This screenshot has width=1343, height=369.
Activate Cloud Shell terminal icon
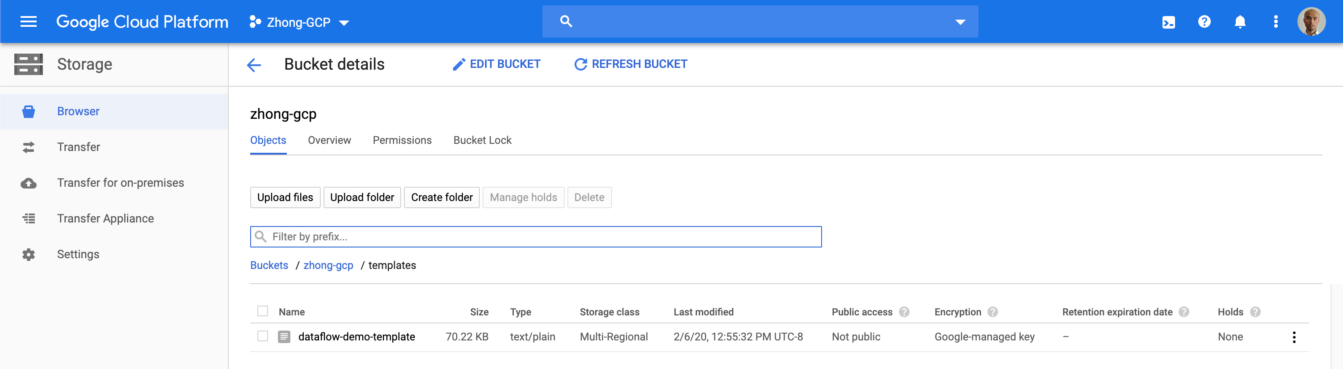1168,22
